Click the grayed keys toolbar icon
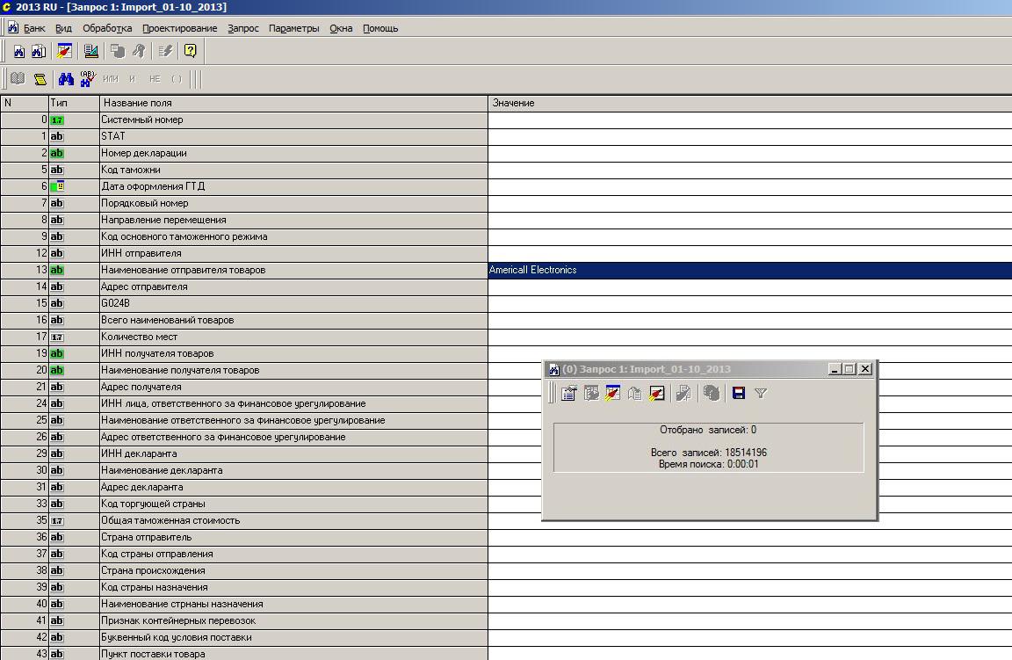This screenshot has width=1012, height=660. pos(138,51)
